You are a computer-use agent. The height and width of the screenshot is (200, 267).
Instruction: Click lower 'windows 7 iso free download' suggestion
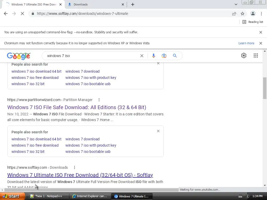click(35, 145)
